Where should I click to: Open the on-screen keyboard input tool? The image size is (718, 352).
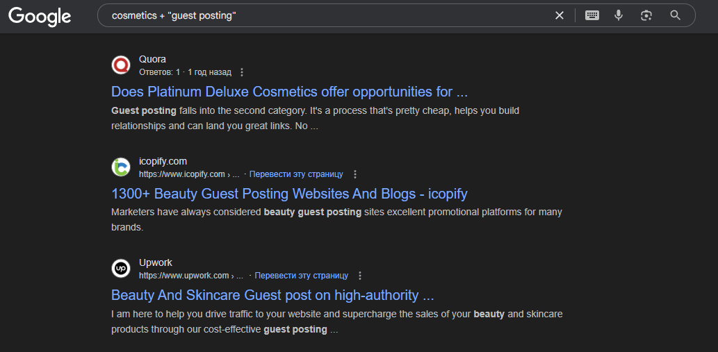(591, 15)
